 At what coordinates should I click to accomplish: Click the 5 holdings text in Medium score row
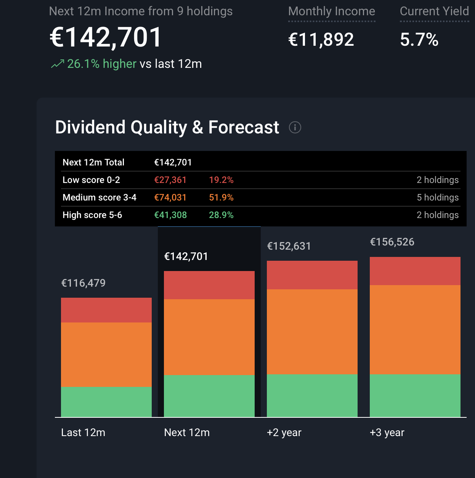437,197
